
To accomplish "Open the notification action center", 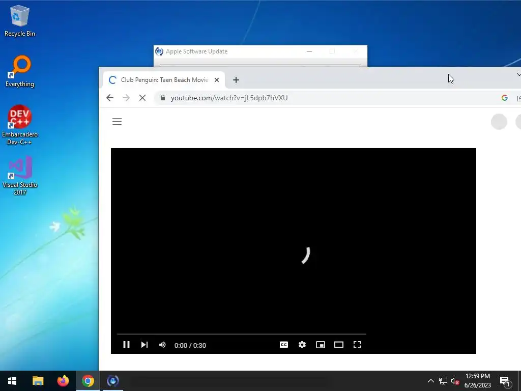I will [x=505, y=381].
